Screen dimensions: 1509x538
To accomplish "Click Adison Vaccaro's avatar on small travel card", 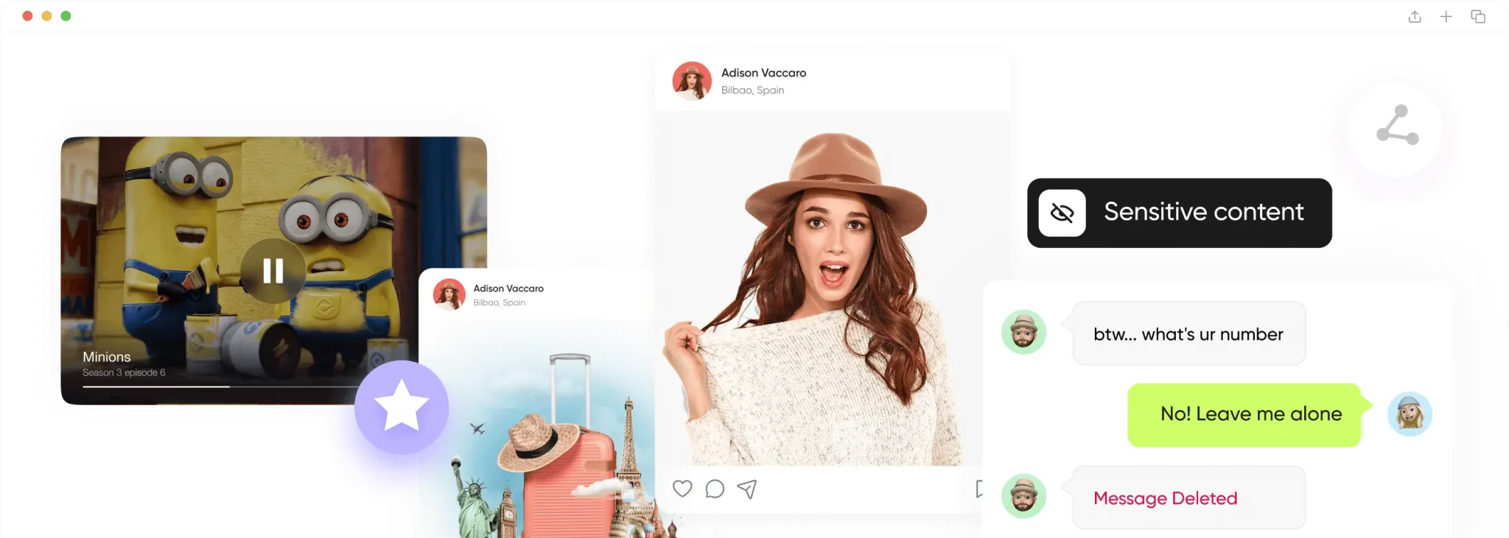I will click(449, 294).
